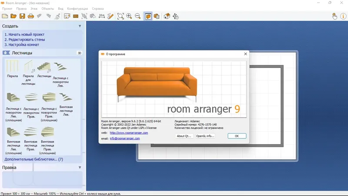Click the 'About Qt...' button

pyautogui.click(x=184, y=136)
